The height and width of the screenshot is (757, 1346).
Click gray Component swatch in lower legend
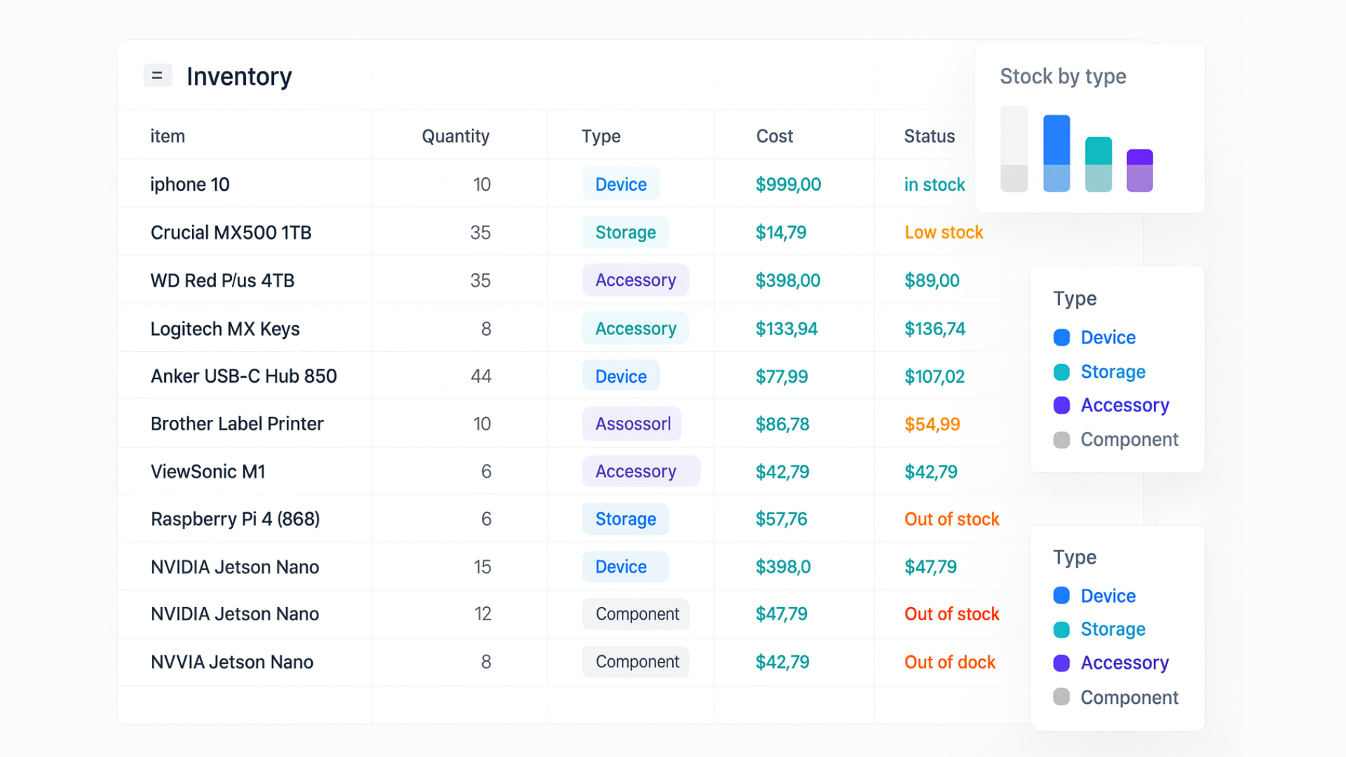click(x=1061, y=697)
